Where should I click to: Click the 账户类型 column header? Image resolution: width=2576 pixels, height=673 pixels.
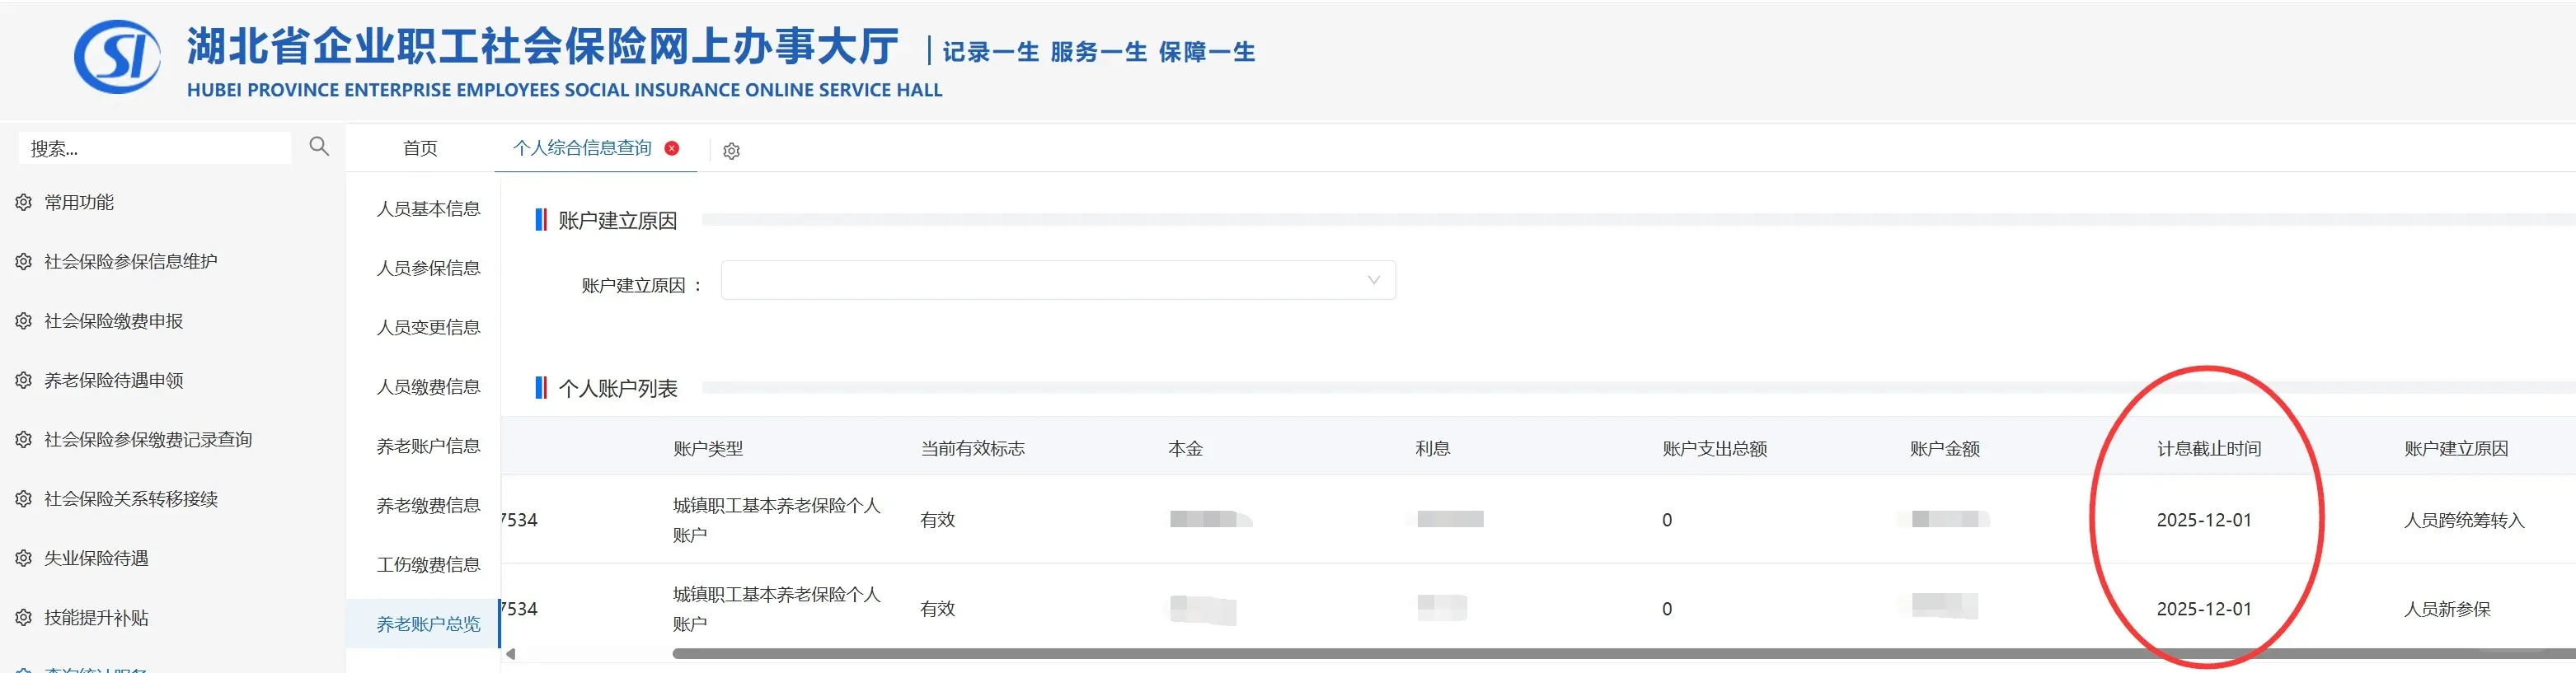708,449
